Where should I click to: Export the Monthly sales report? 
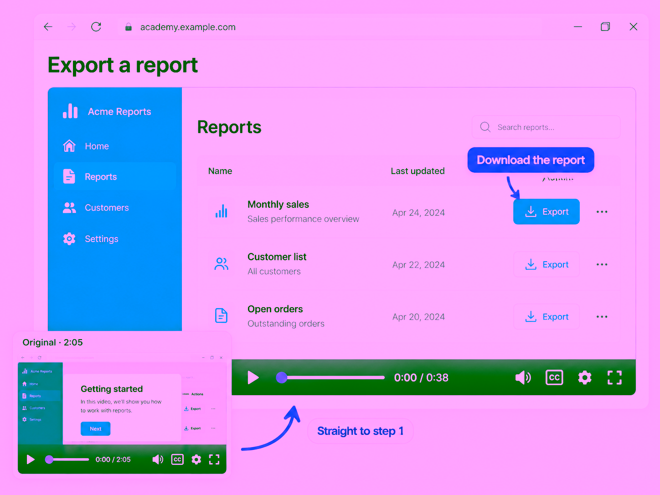547,211
